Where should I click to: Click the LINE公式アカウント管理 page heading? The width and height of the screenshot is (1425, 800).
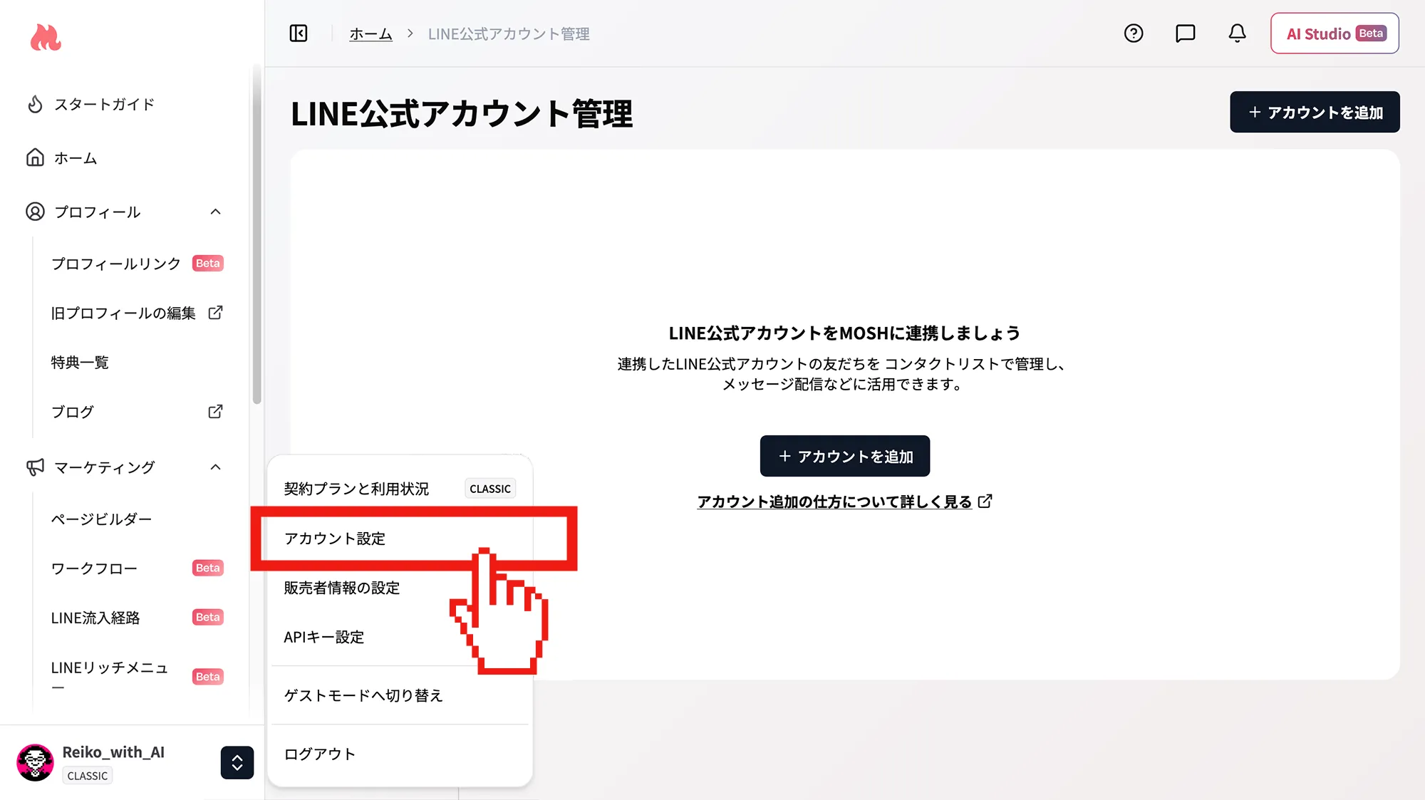(462, 114)
